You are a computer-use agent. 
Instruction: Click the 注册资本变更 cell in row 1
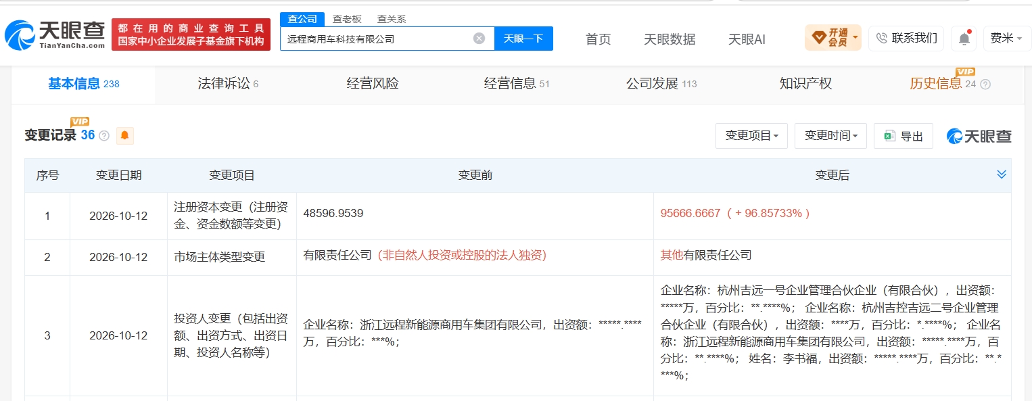coord(231,216)
